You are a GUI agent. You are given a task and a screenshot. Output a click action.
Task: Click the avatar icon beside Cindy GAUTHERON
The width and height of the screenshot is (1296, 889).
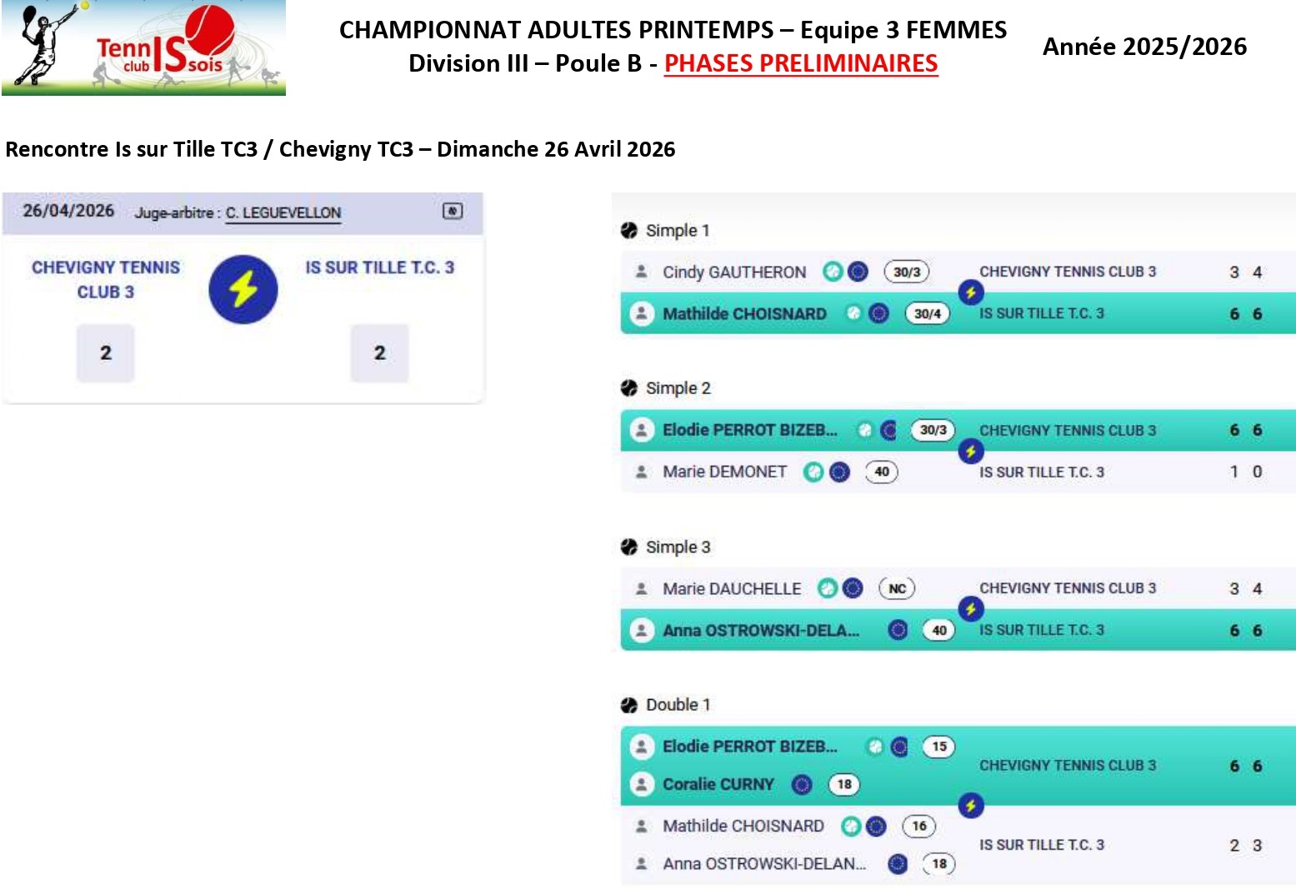point(642,272)
